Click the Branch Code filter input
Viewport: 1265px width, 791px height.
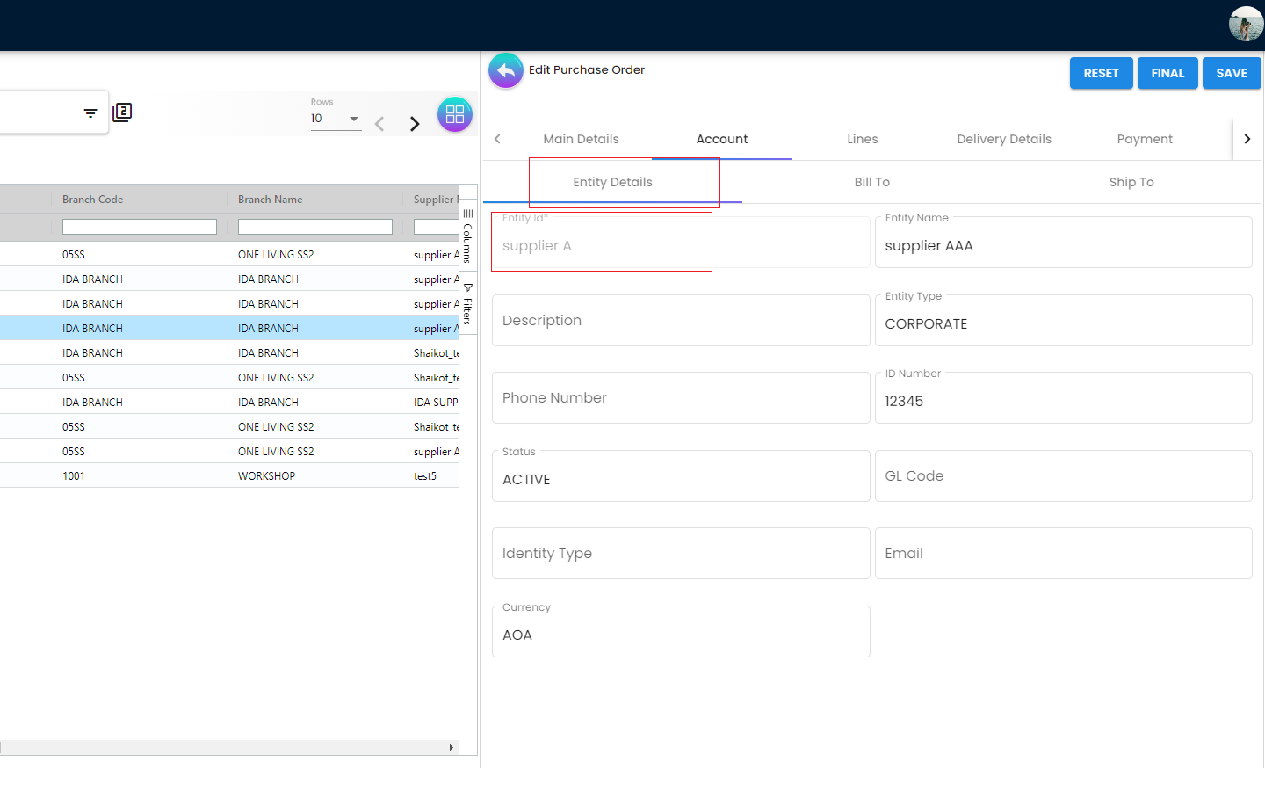point(140,227)
